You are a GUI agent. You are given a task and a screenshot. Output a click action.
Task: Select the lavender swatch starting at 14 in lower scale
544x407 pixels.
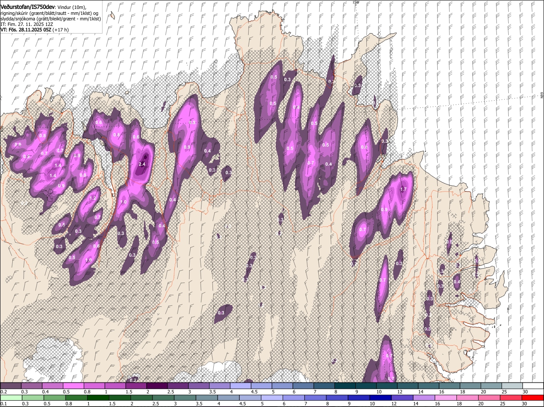[x=424, y=398]
